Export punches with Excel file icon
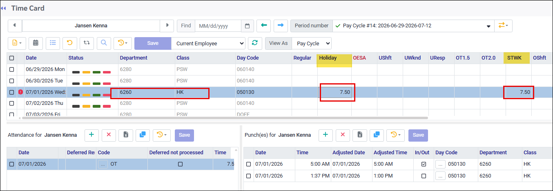The height and width of the screenshot is (191, 553). pos(359,135)
